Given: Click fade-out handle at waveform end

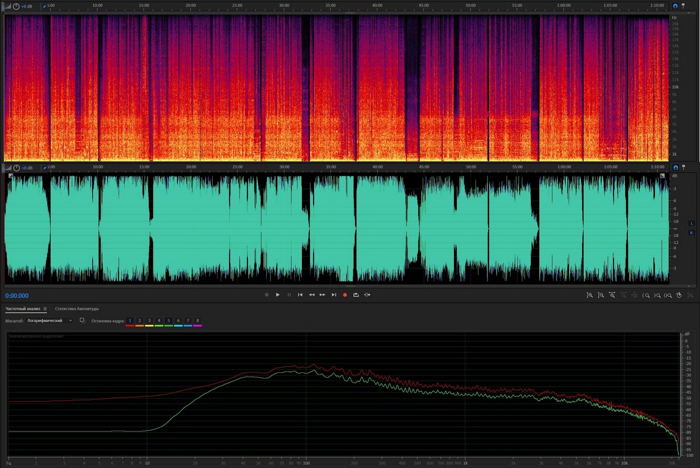Looking at the screenshot, I should pyautogui.click(x=663, y=176).
